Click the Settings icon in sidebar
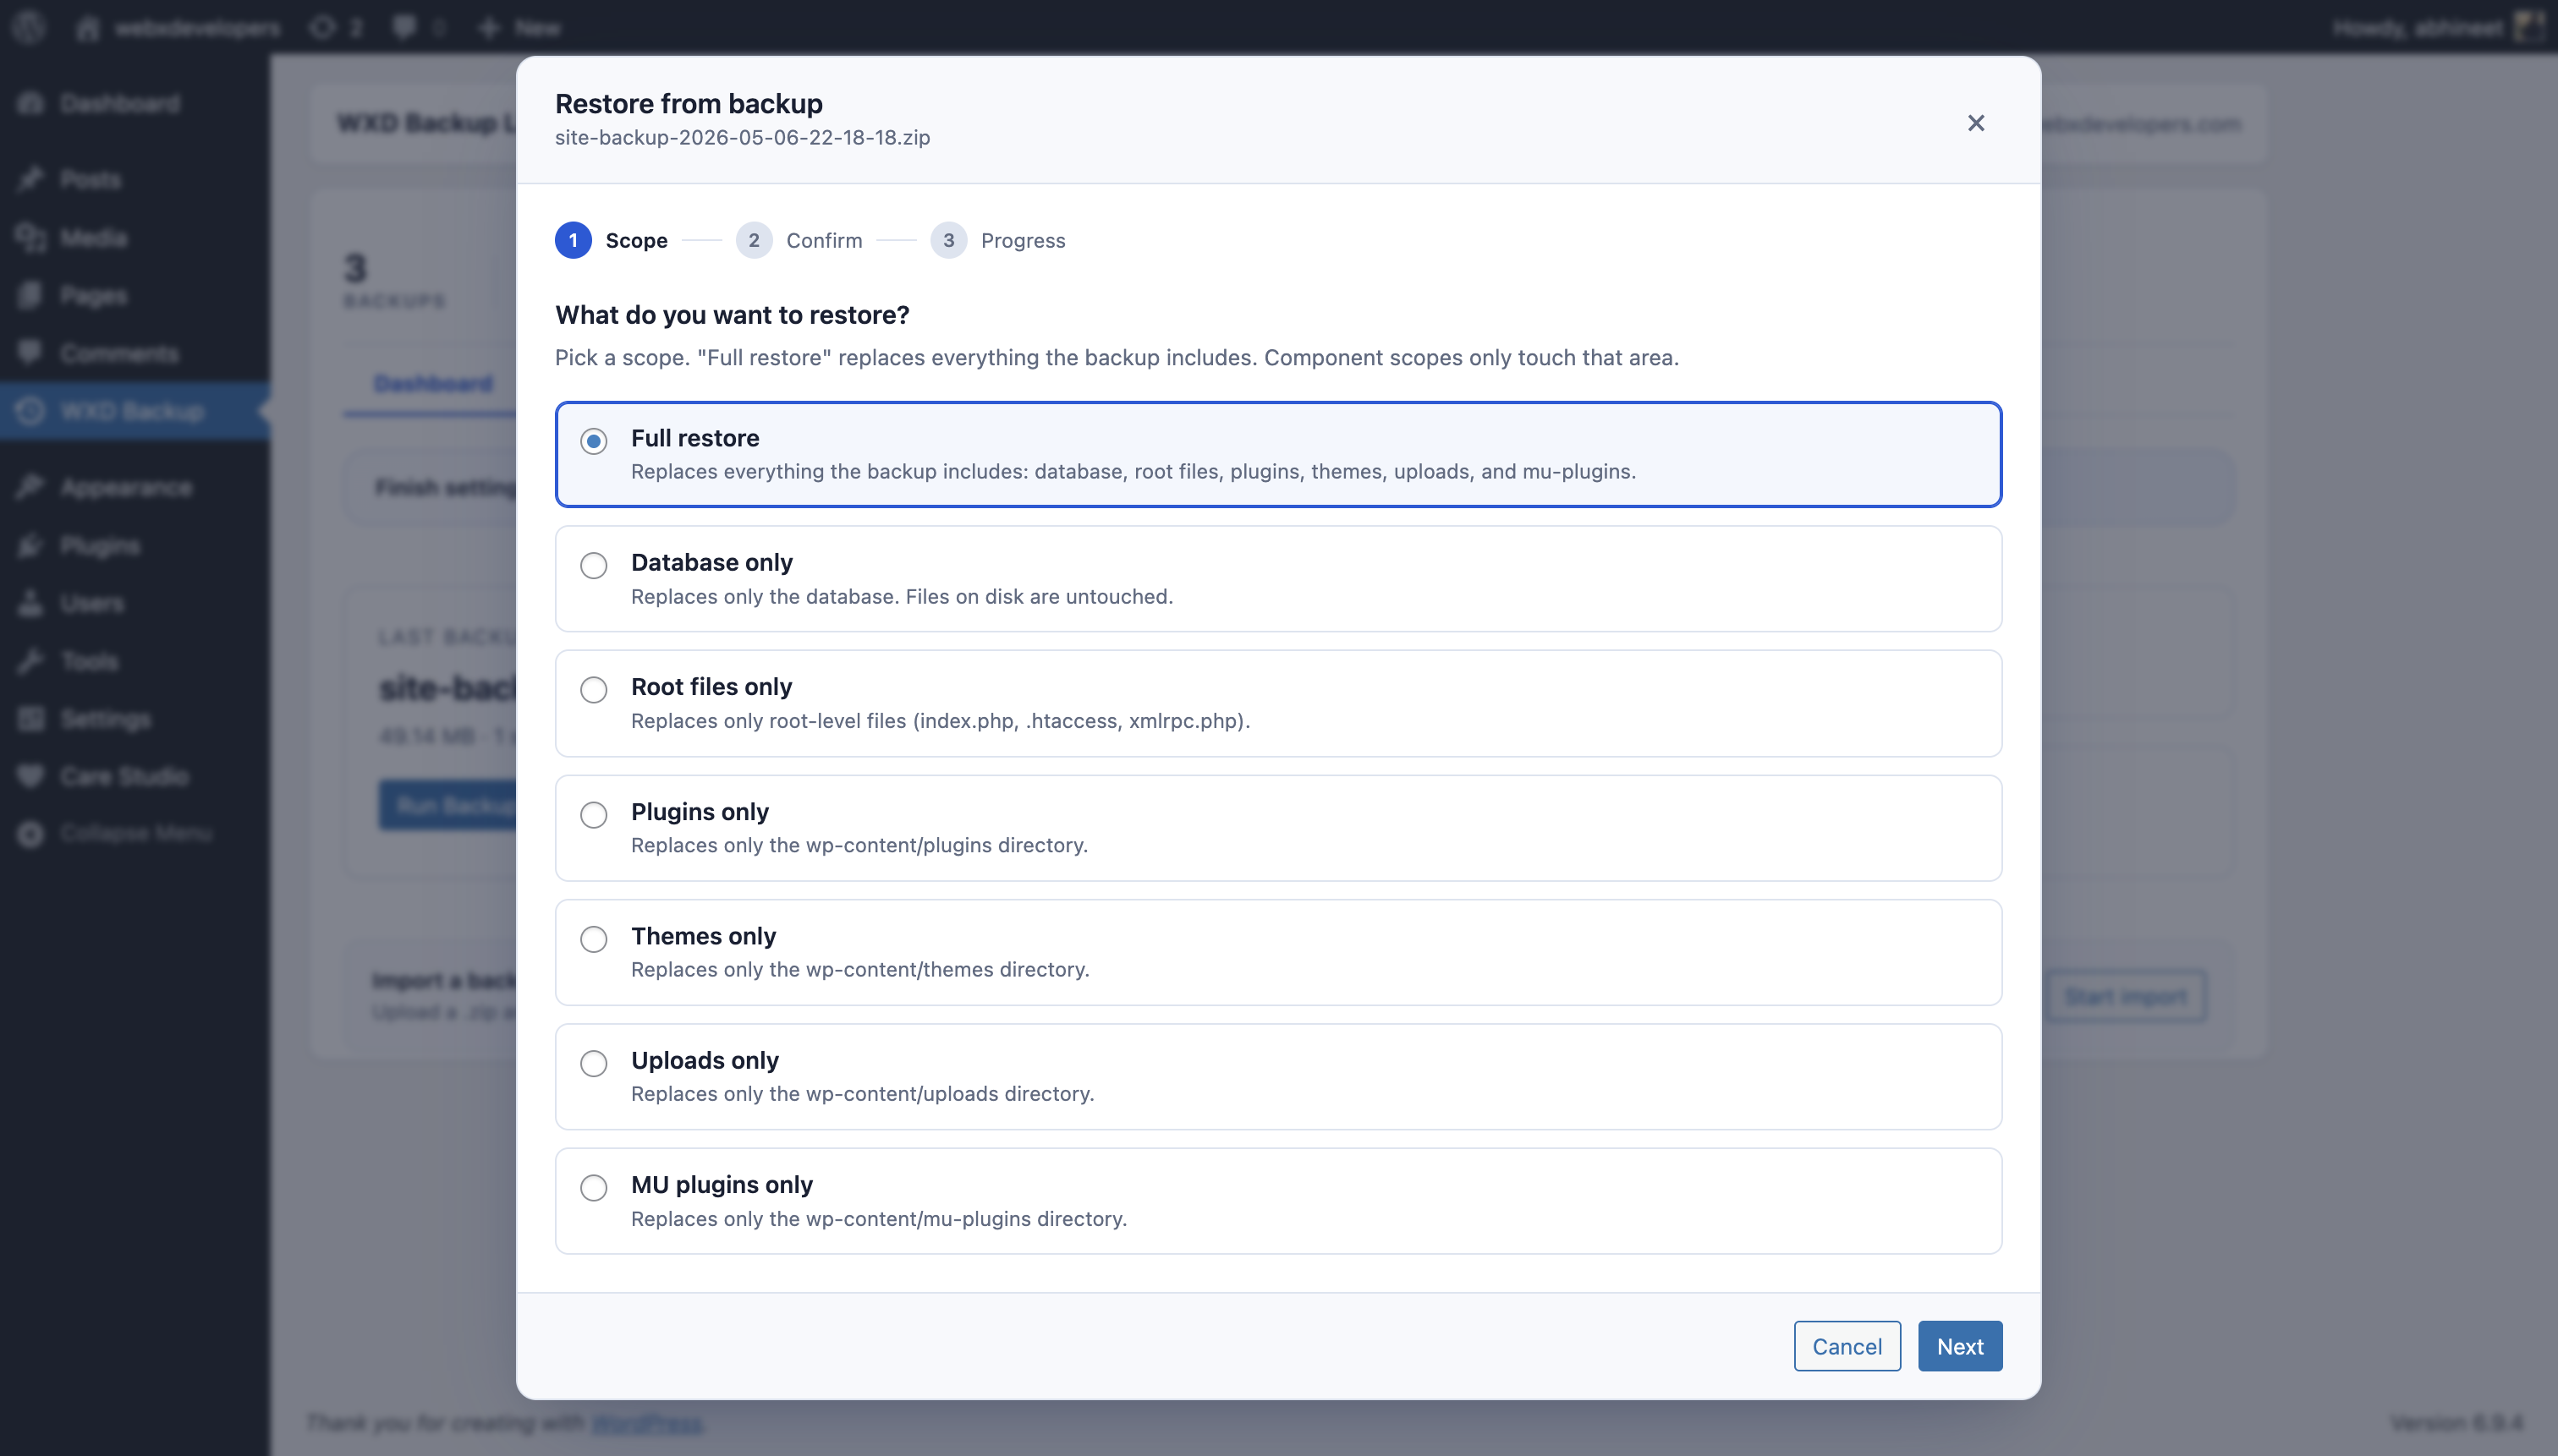The width and height of the screenshot is (2558, 1456). [30, 719]
